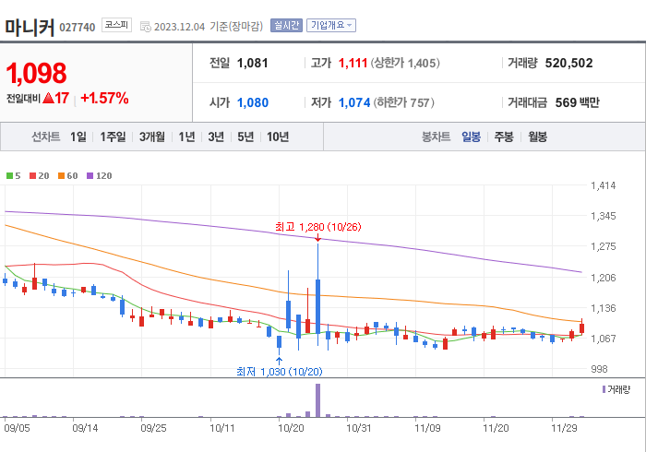Switch to the 주봉 candle chart
Viewport: 646px width, 452px height.
[504, 137]
